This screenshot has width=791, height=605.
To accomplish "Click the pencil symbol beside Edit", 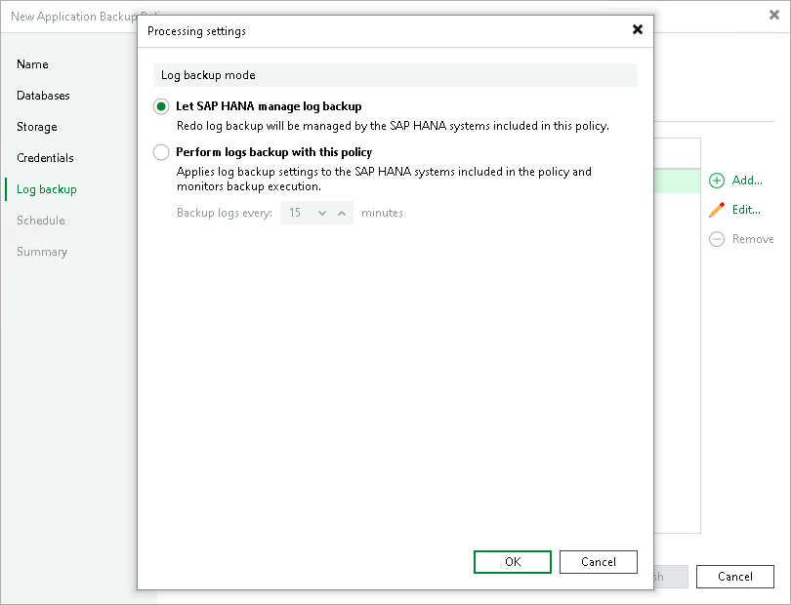I will [x=718, y=210].
